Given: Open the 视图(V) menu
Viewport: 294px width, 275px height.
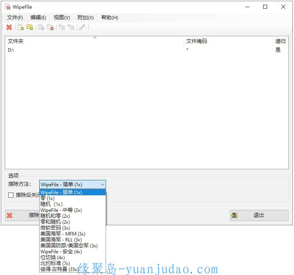Looking at the screenshot, I should (62, 18).
